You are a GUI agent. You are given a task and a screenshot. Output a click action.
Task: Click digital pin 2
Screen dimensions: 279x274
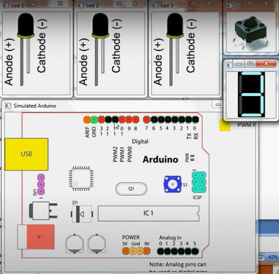(x=181, y=120)
